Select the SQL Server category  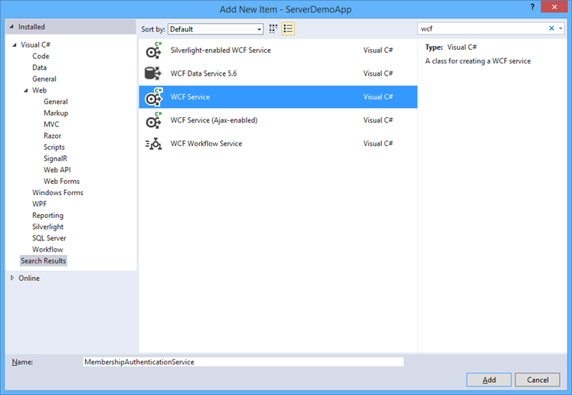[x=49, y=238]
